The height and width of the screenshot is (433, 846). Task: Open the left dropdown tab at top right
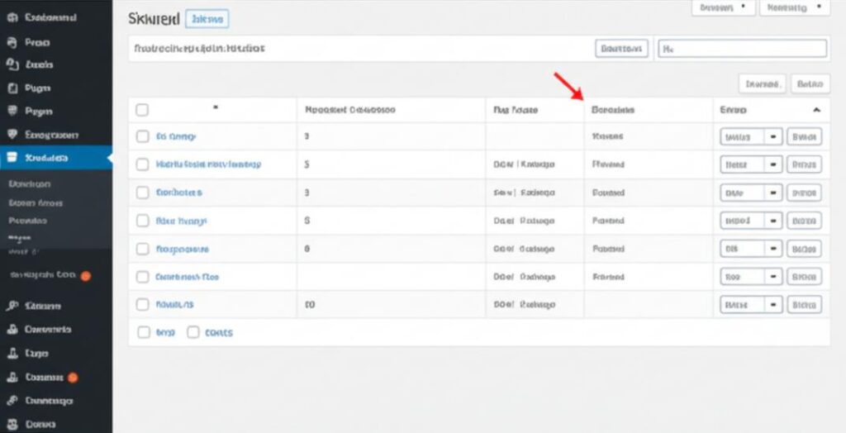(x=723, y=7)
